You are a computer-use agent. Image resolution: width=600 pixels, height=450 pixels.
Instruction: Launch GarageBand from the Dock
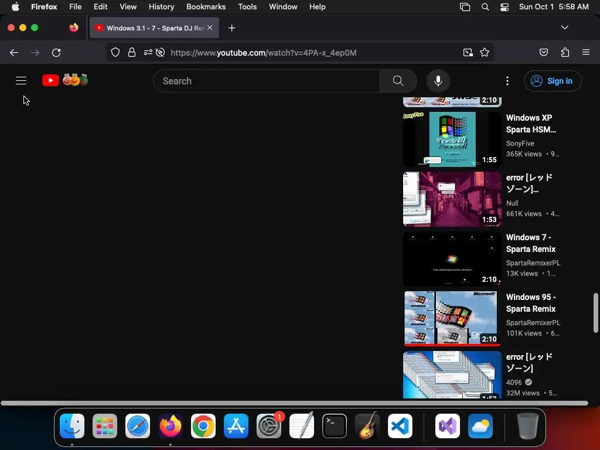coord(367,426)
